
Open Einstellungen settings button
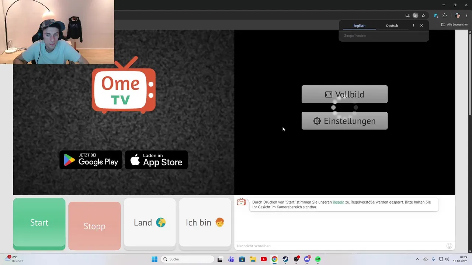point(344,121)
